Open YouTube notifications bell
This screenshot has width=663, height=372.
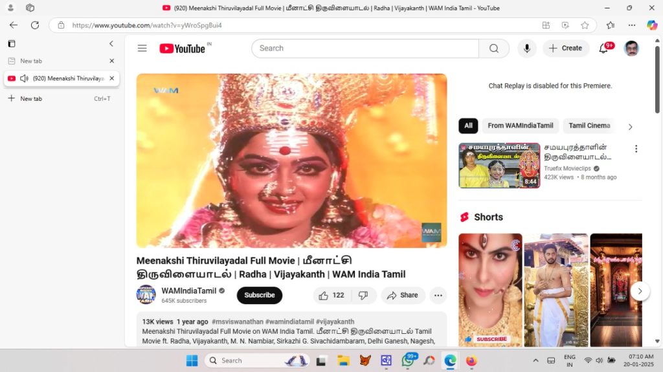[x=604, y=48]
